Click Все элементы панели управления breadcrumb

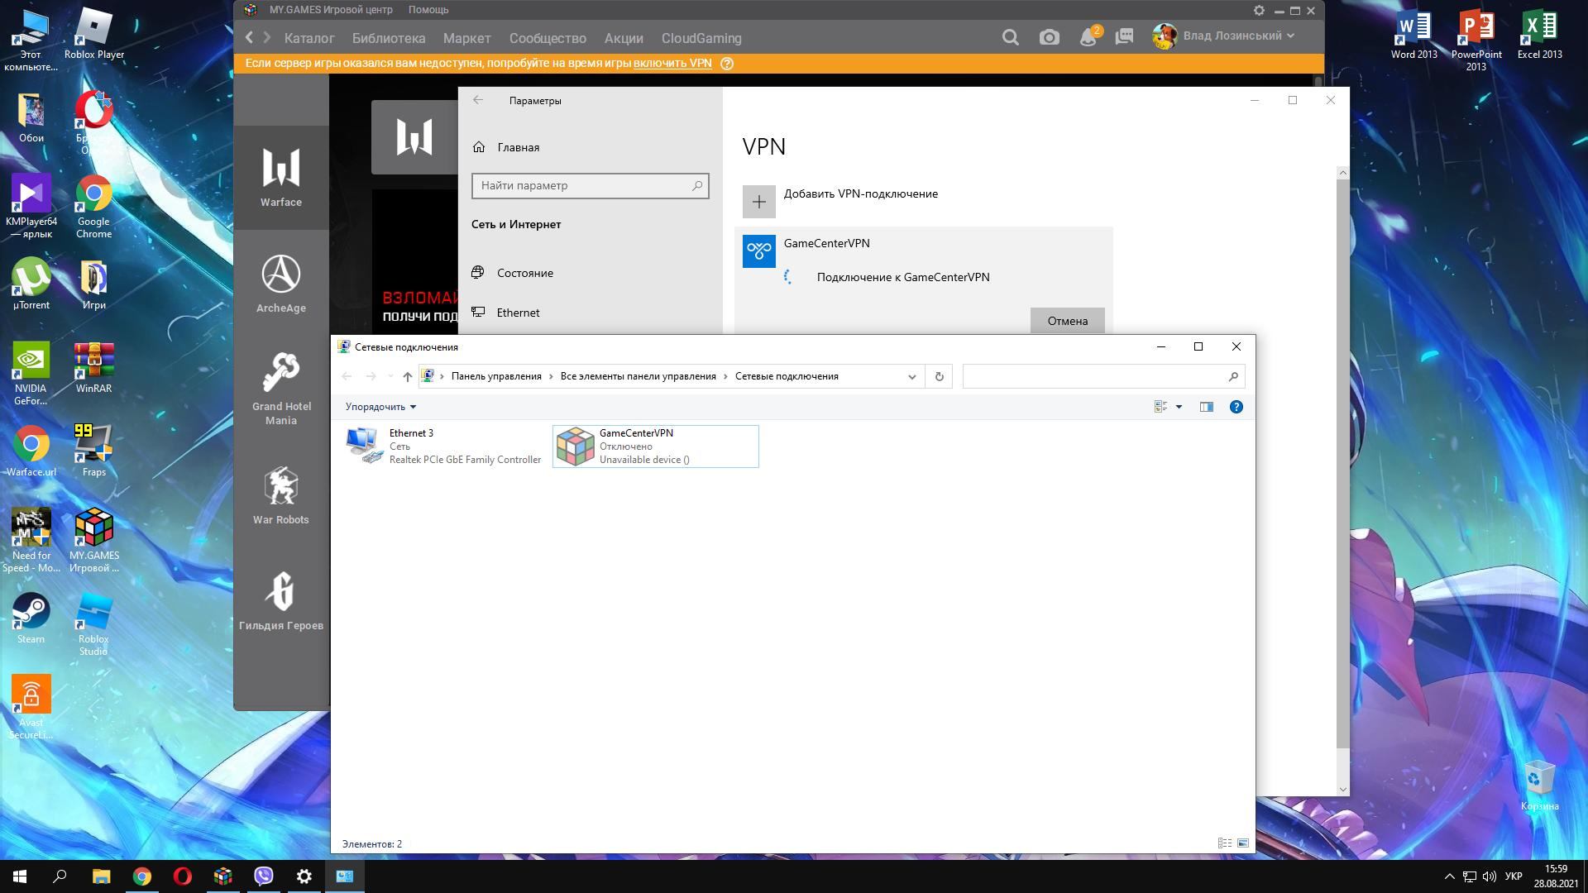(639, 376)
